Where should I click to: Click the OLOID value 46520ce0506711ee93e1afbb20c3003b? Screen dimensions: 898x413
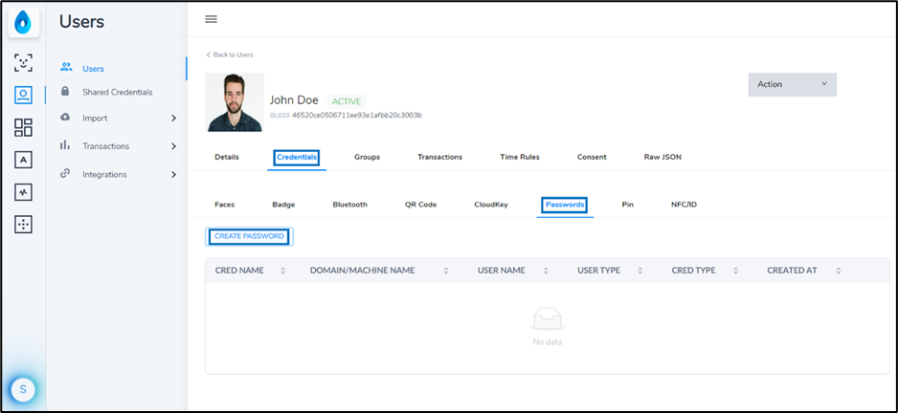[357, 115]
